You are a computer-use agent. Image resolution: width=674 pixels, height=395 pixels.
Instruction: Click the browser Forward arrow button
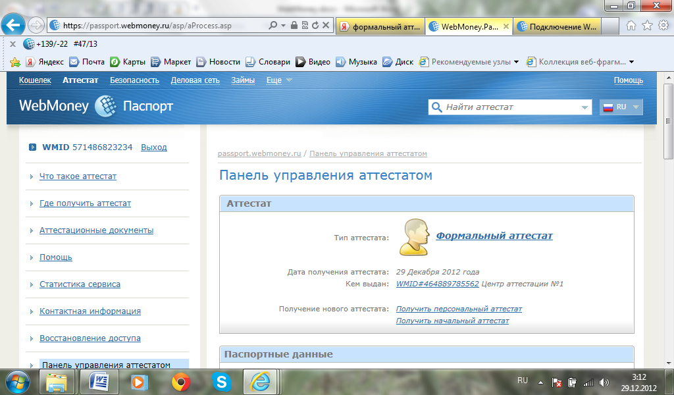(36, 26)
